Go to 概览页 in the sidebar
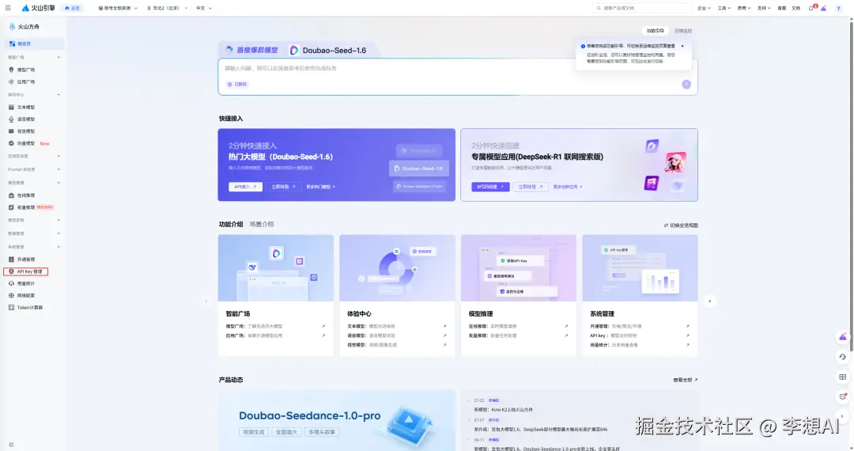Viewport: 854px width, 451px height. coord(34,44)
